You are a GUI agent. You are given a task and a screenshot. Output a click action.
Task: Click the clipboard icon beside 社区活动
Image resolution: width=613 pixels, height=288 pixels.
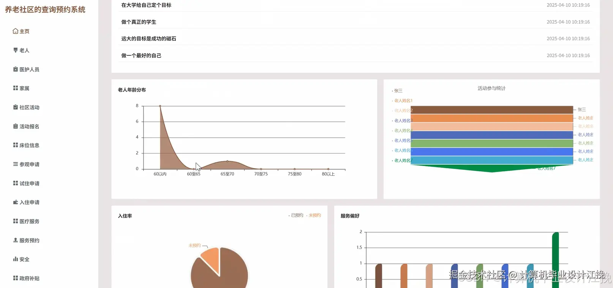click(x=16, y=107)
